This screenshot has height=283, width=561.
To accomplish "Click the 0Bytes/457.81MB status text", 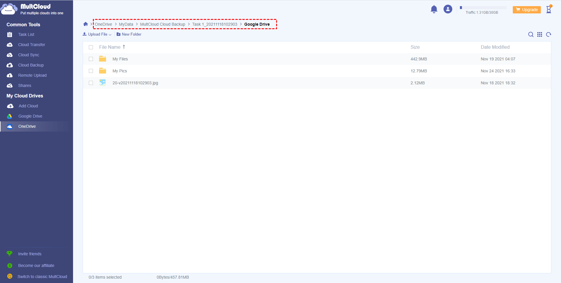I will point(173,277).
